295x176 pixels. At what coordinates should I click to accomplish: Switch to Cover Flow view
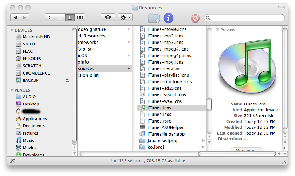tap(80, 17)
